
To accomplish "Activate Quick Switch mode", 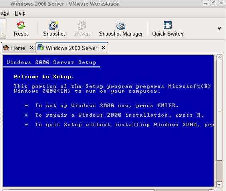I will point(168,29).
